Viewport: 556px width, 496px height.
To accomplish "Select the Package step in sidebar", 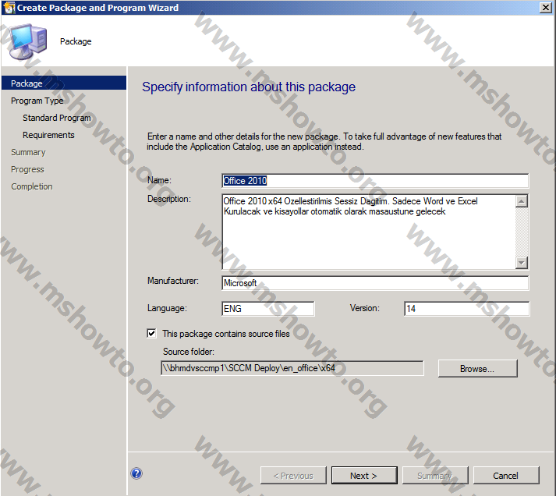I will tap(64, 83).
